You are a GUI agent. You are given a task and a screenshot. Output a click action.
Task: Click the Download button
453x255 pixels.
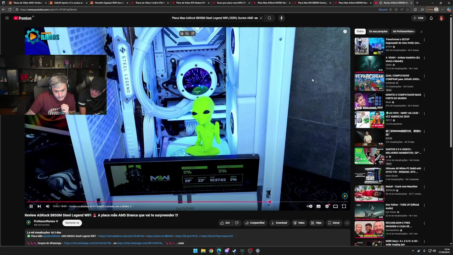coord(279,223)
